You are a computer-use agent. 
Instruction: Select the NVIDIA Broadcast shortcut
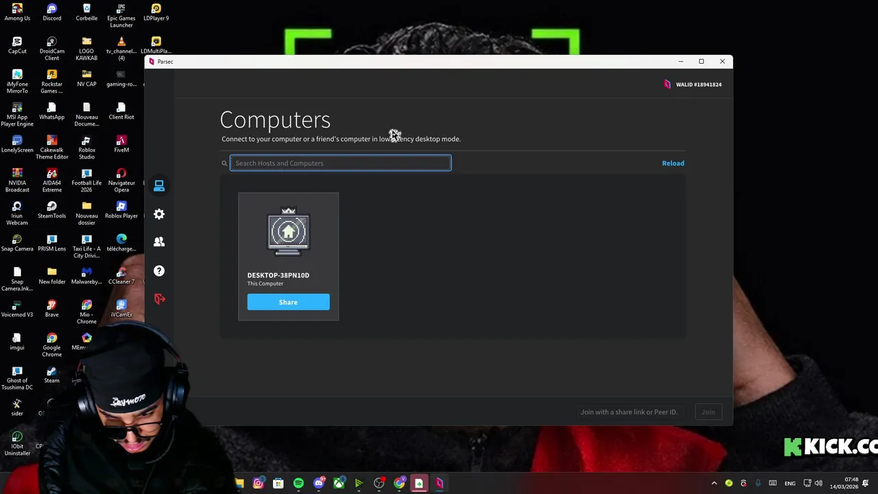[x=17, y=180]
